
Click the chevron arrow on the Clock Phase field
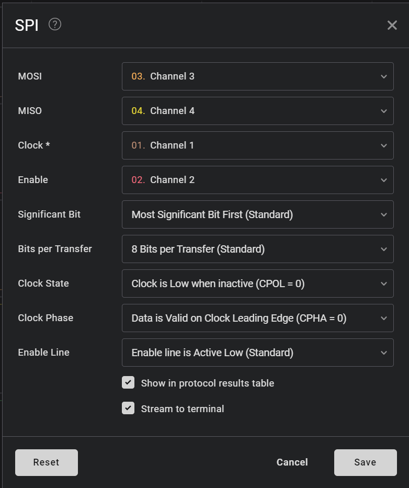[384, 318]
